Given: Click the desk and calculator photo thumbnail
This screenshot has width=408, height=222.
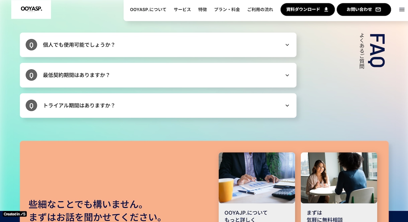Looking at the screenshot, I should pos(257,178).
